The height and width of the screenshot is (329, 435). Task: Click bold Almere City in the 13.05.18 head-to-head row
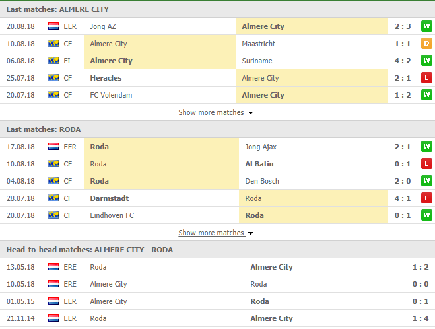click(x=271, y=267)
